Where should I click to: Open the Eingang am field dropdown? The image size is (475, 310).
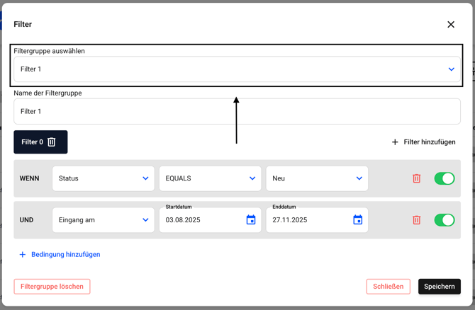click(104, 220)
